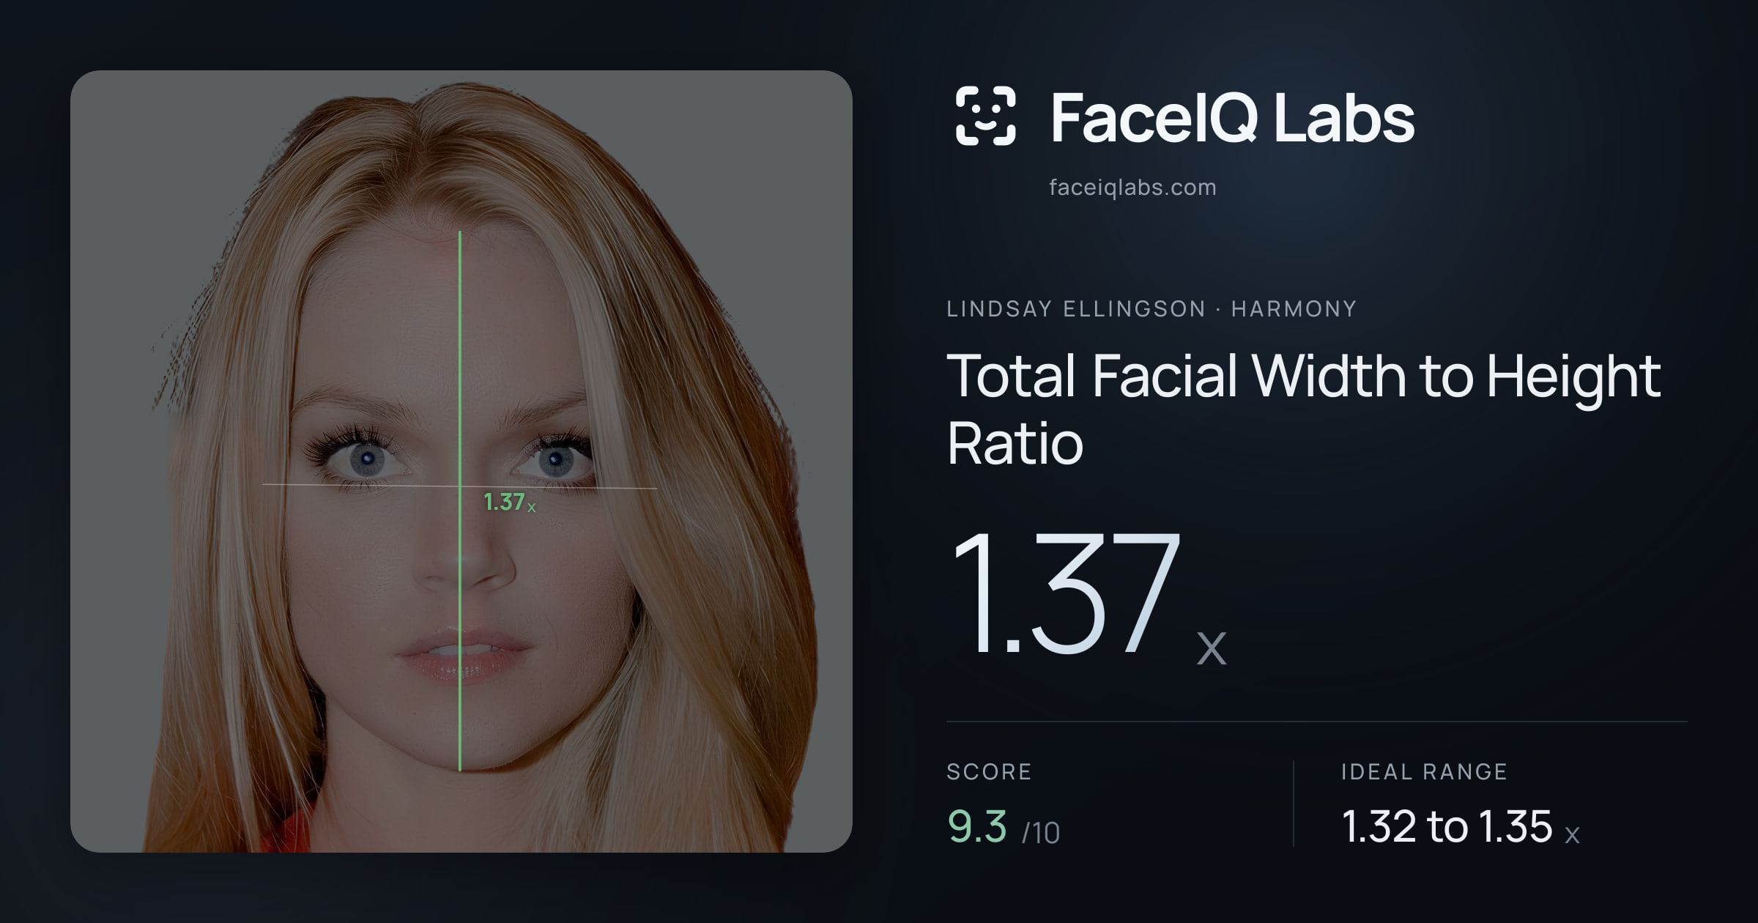The width and height of the screenshot is (1758, 923).
Task: Click the SCORE label
Action: click(989, 771)
